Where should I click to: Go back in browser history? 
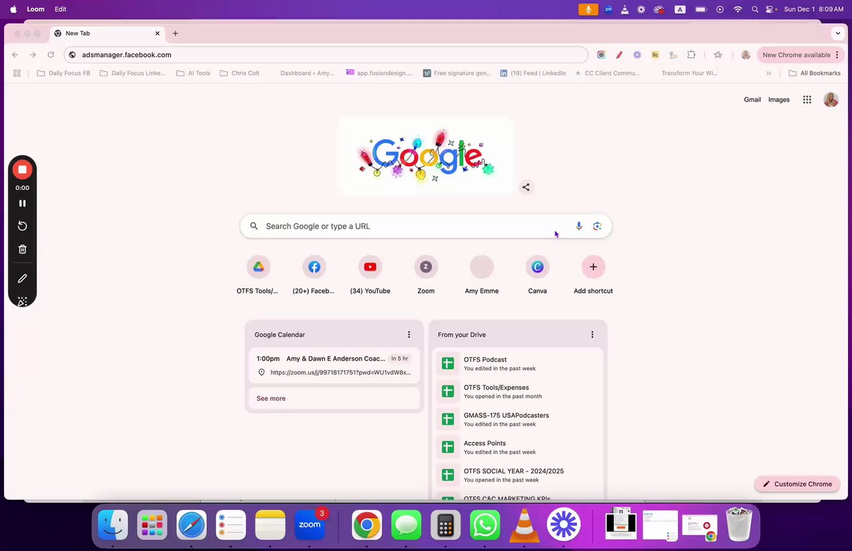(15, 55)
